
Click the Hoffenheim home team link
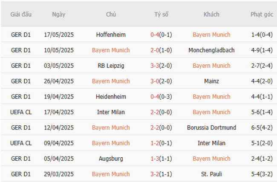click(x=111, y=35)
